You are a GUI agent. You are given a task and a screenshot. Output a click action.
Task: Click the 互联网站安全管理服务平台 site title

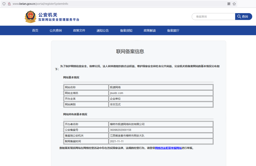click(x=59, y=20)
